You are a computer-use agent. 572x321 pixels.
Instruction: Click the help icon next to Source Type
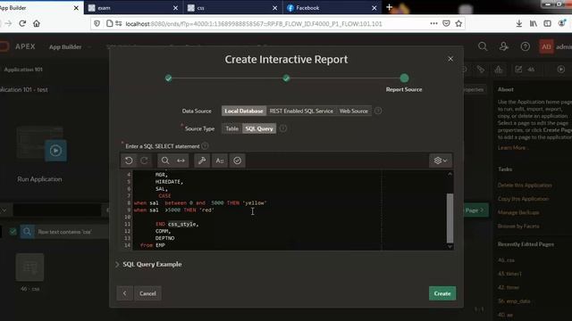pos(283,128)
